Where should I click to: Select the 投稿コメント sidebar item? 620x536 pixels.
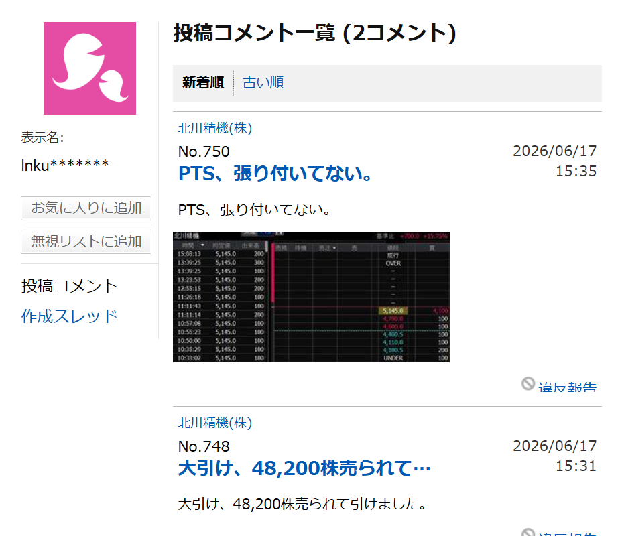pos(69,286)
